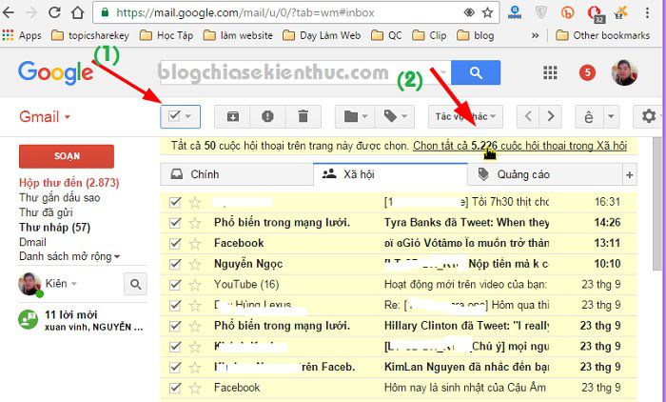The width and height of the screenshot is (666, 402).
Task: Open the QC bookmark folder
Action: [x=386, y=35]
